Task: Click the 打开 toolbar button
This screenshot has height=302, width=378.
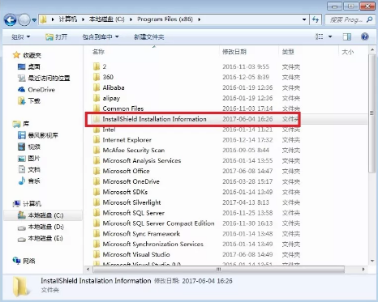Action: [56, 36]
